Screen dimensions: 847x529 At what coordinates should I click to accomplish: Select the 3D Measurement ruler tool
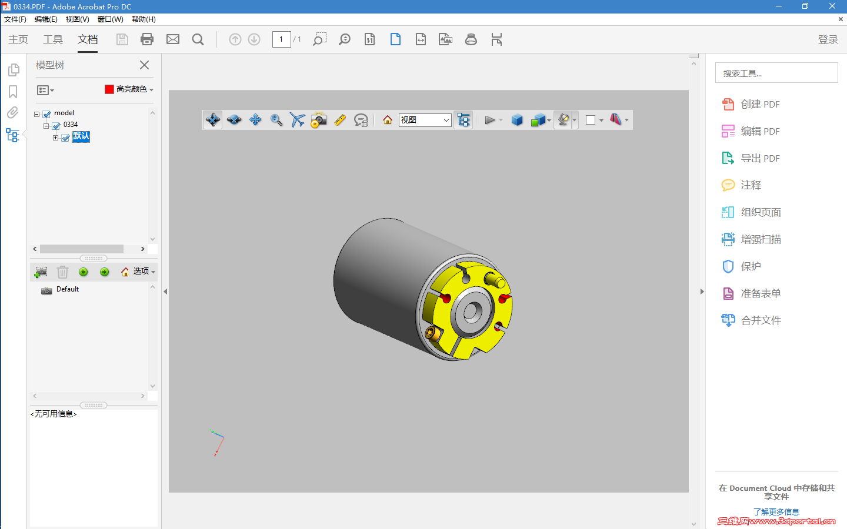tap(340, 120)
